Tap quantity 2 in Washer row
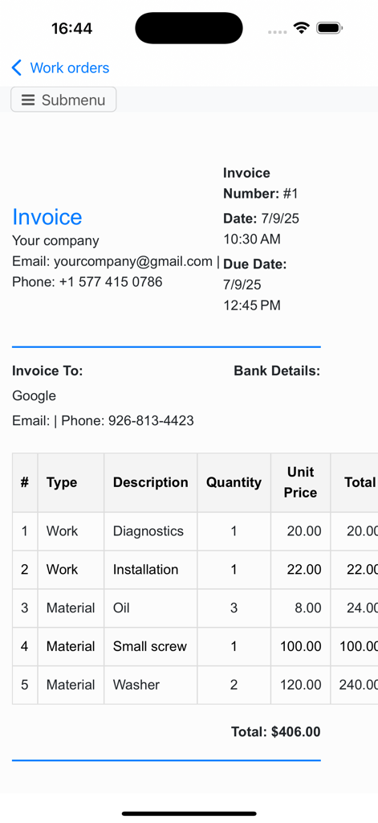This screenshot has width=378, height=823. point(234,685)
